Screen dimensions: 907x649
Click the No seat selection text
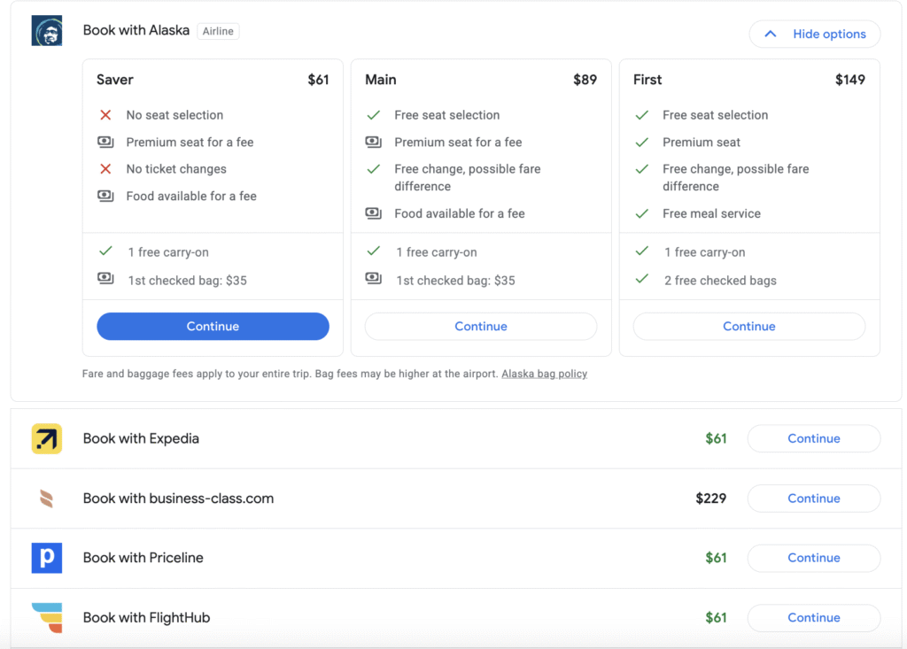pyautogui.click(x=174, y=115)
